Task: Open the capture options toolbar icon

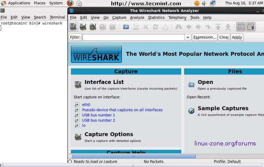Action: tap(83, 27)
